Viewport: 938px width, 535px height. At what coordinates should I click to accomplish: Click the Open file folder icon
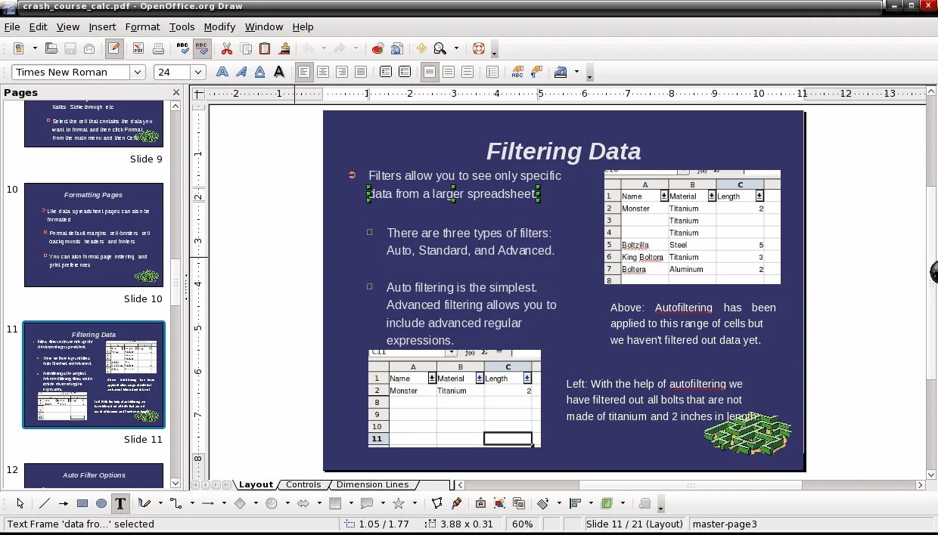51,48
